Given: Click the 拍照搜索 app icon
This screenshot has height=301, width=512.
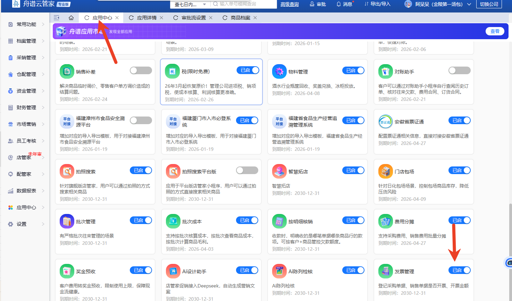Looking at the screenshot, I should tap(67, 171).
